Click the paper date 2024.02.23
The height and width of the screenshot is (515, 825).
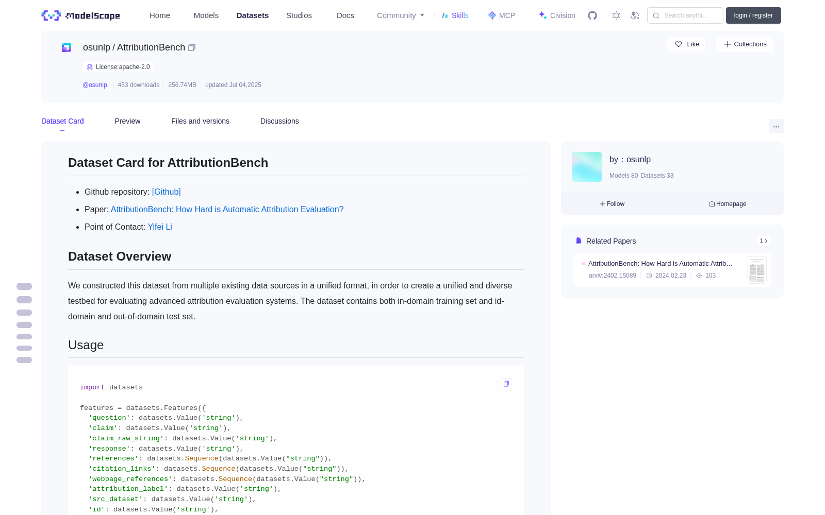tap(666, 276)
